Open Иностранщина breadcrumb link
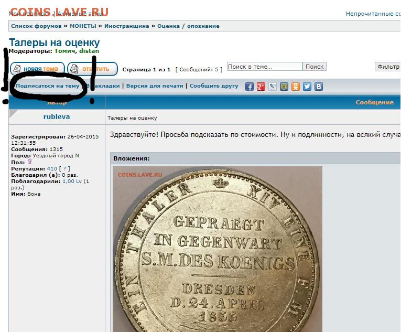401x332 pixels. pyautogui.click(x=127, y=26)
